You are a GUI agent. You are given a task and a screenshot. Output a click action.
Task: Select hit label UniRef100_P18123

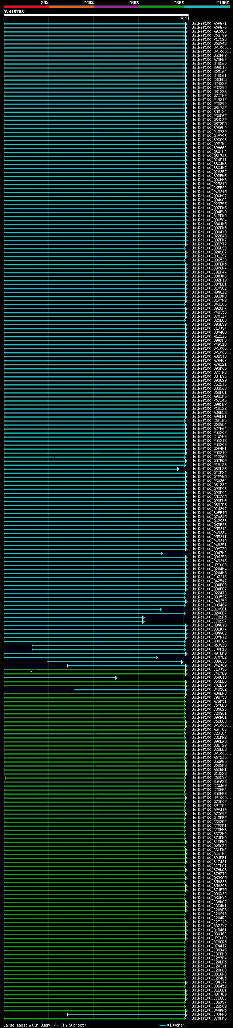point(209,465)
